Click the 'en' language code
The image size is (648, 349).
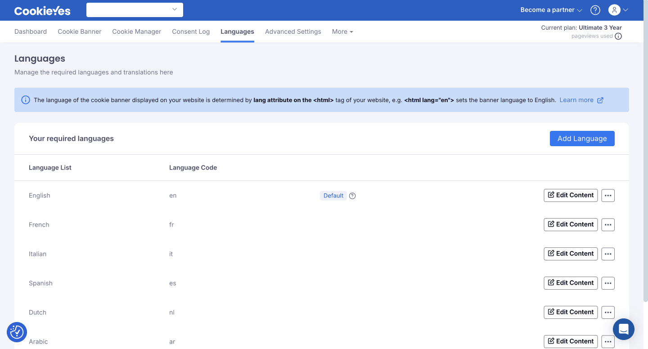(x=173, y=196)
